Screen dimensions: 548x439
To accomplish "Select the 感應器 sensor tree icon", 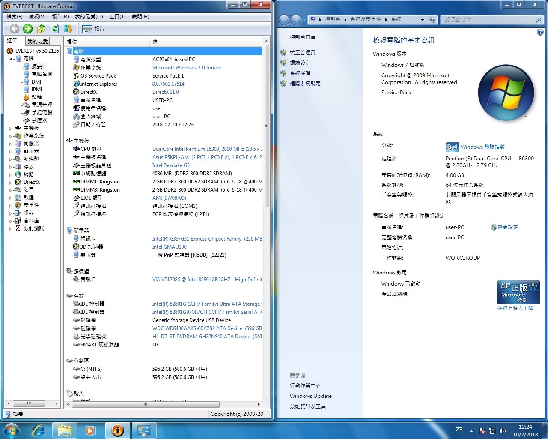I will [x=27, y=120].
